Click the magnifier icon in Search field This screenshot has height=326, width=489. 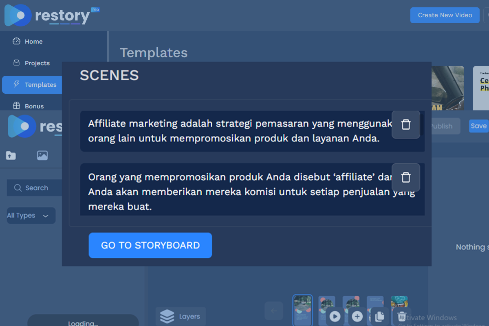(18, 188)
